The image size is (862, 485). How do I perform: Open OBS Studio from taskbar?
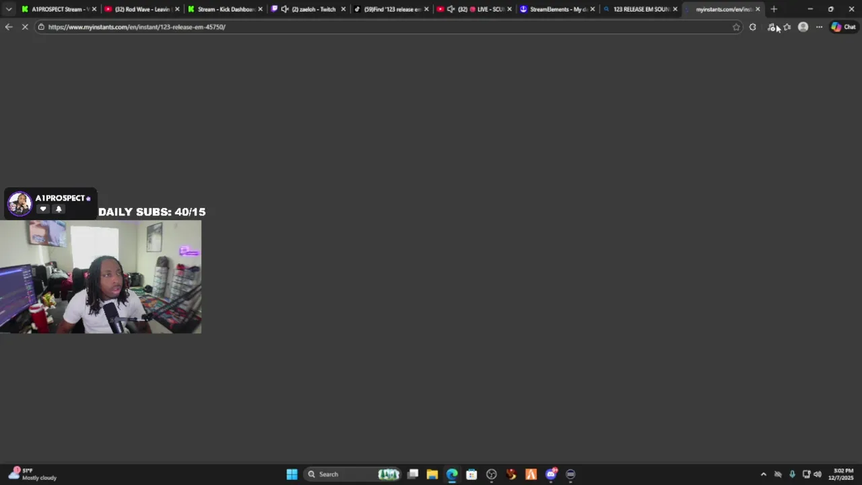(x=492, y=474)
